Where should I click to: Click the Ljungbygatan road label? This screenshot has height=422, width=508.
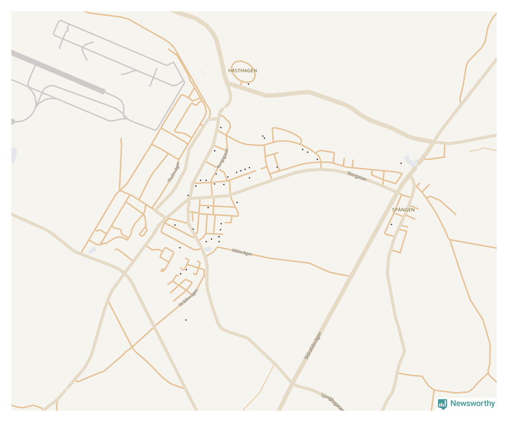pyautogui.click(x=332, y=402)
